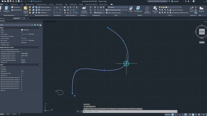
Task: Collapse the 'Общие' properties section
Action: pos(40,28)
